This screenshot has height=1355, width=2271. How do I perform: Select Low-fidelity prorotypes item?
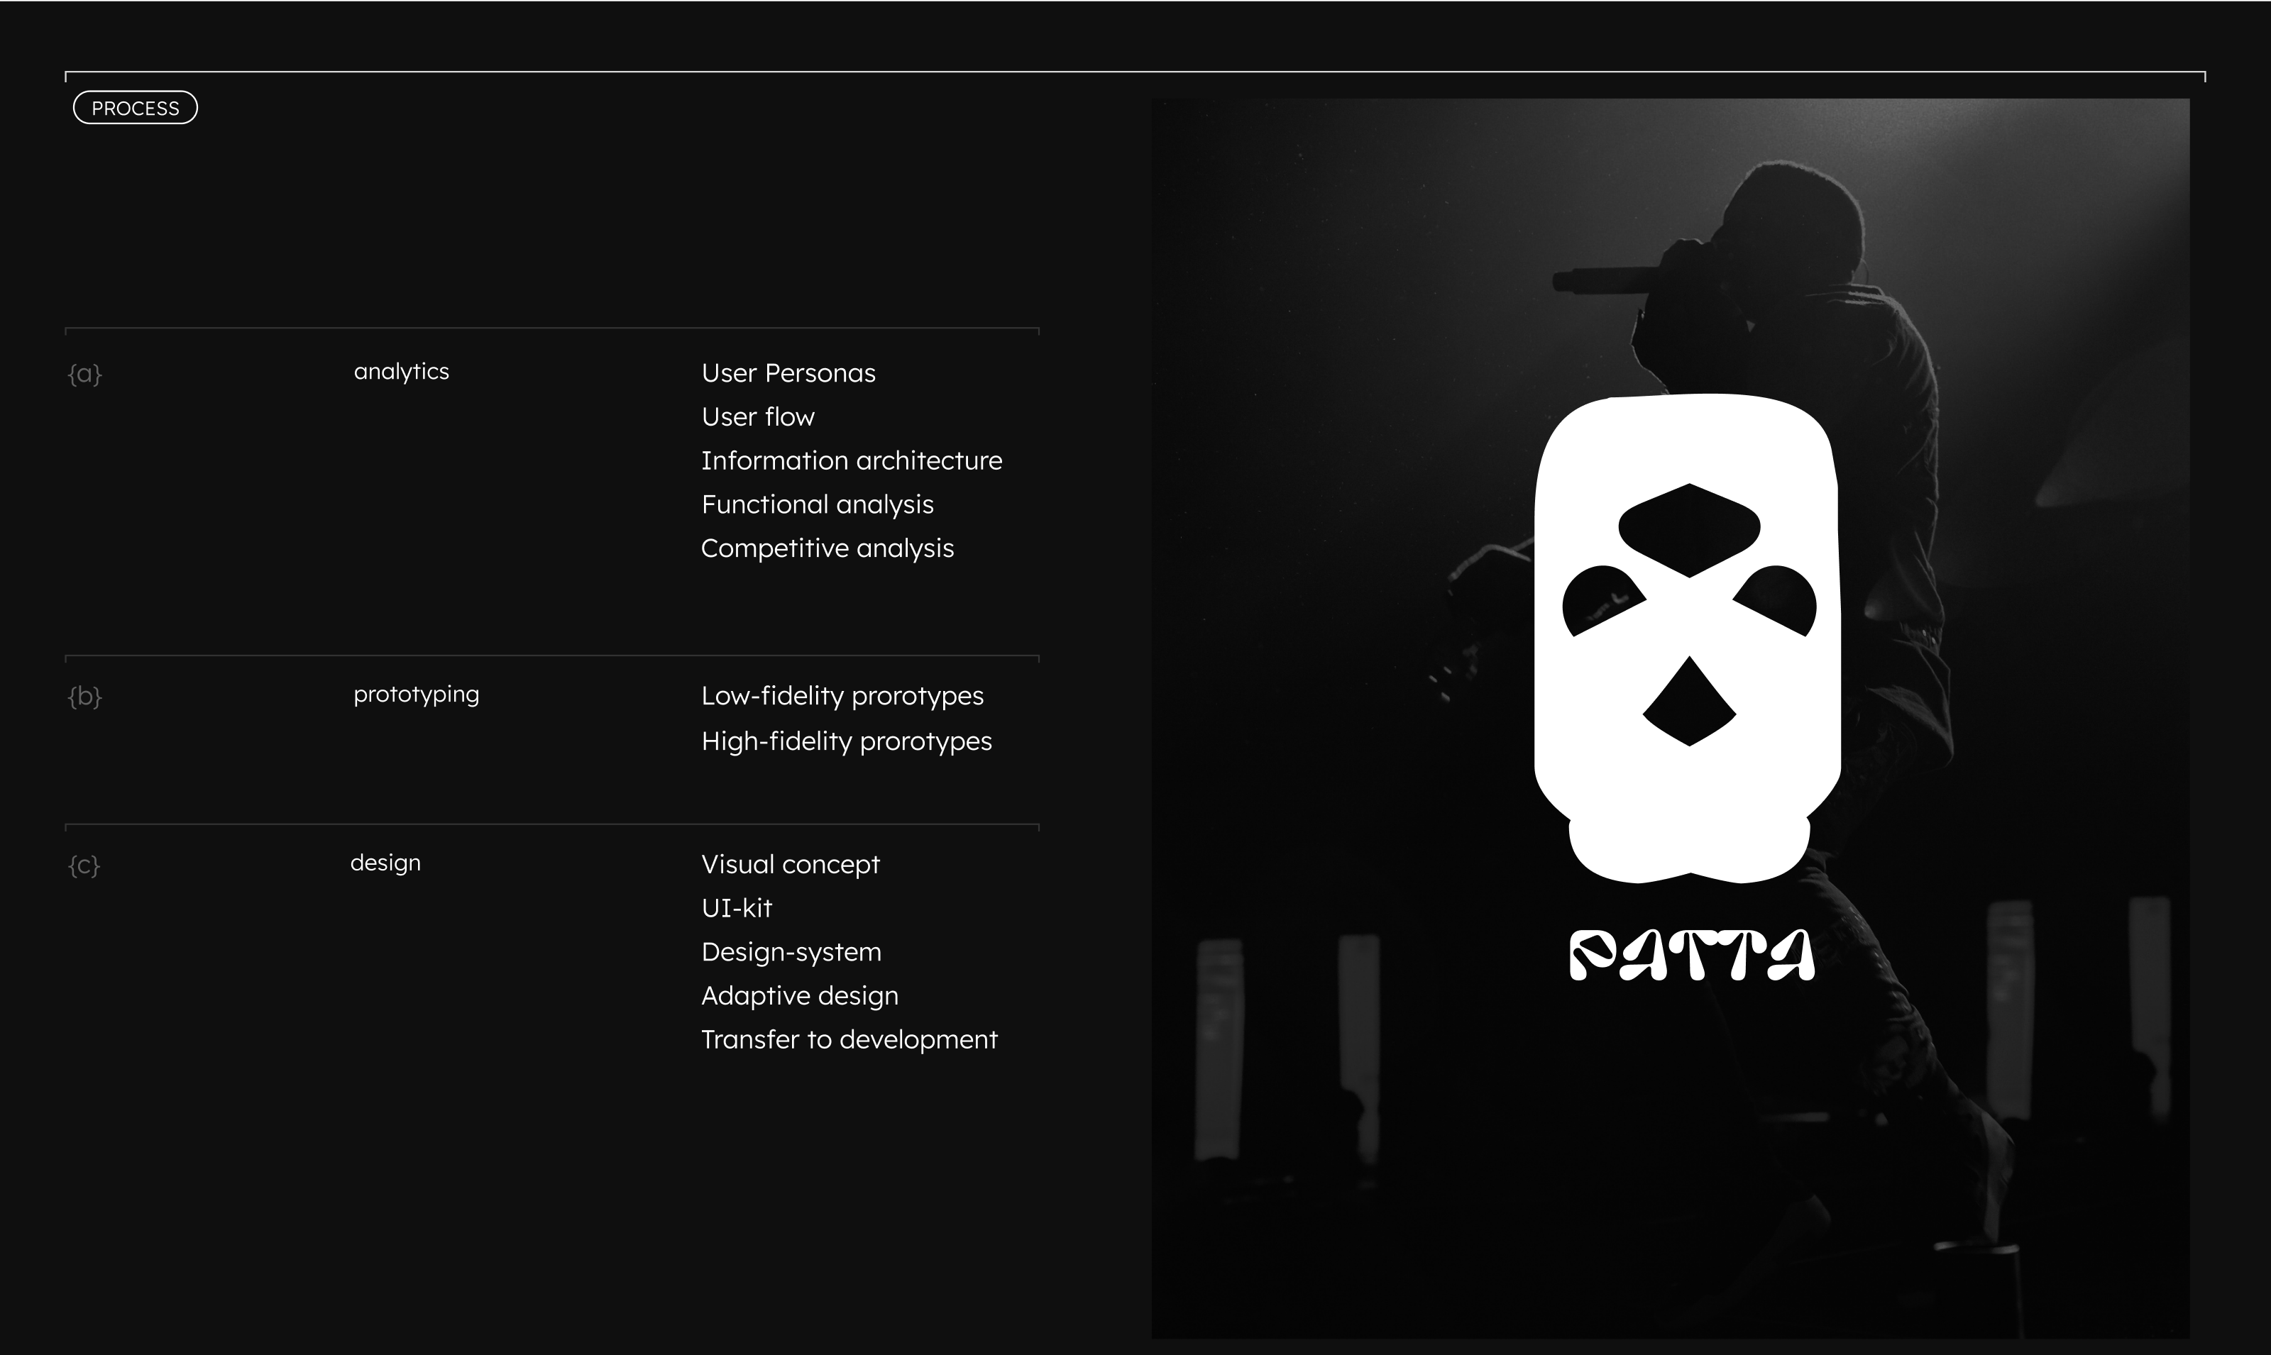click(842, 696)
